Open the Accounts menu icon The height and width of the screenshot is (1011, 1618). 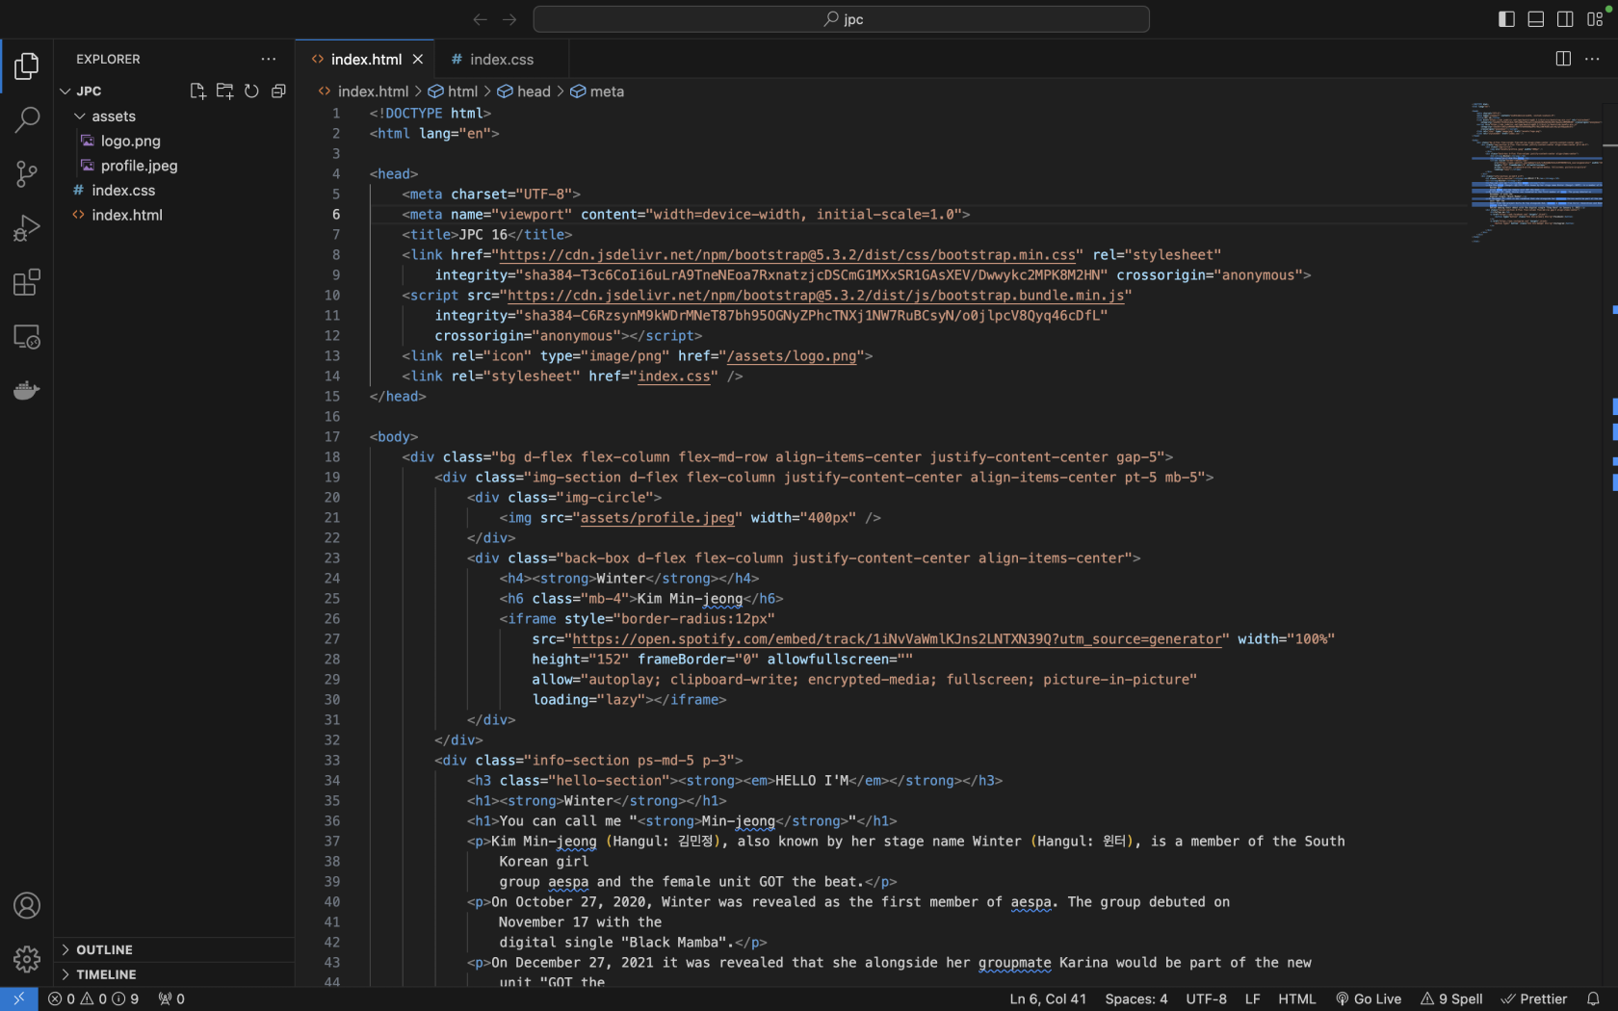27,905
